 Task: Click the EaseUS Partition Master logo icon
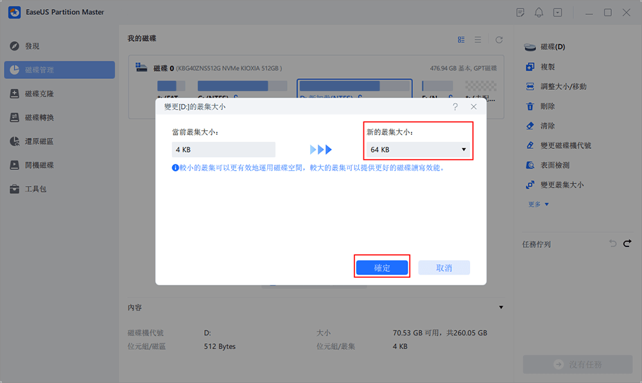coord(14,12)
